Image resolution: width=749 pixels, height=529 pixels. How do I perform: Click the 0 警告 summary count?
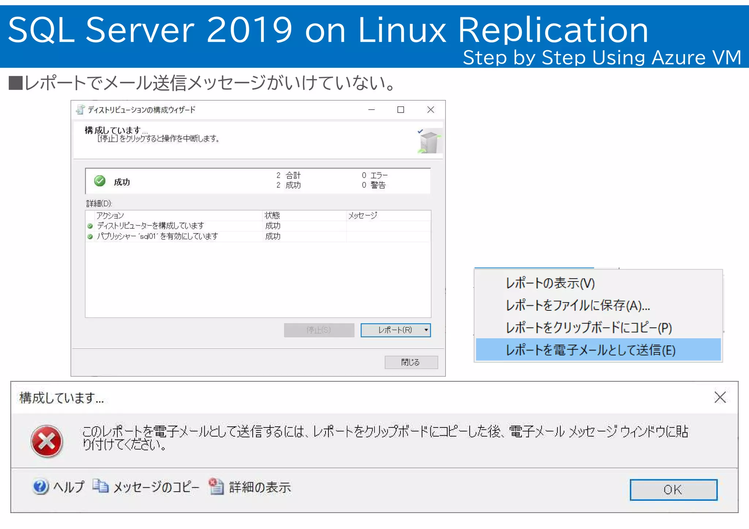tap(373, 185)
